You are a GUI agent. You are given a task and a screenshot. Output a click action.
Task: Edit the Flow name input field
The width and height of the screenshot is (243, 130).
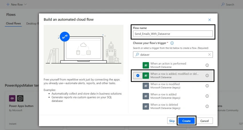[x=173, y=34]
